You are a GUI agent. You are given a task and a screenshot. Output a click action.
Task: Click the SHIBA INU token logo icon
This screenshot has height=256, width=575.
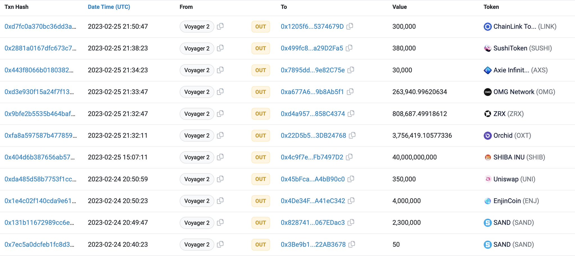488,157
